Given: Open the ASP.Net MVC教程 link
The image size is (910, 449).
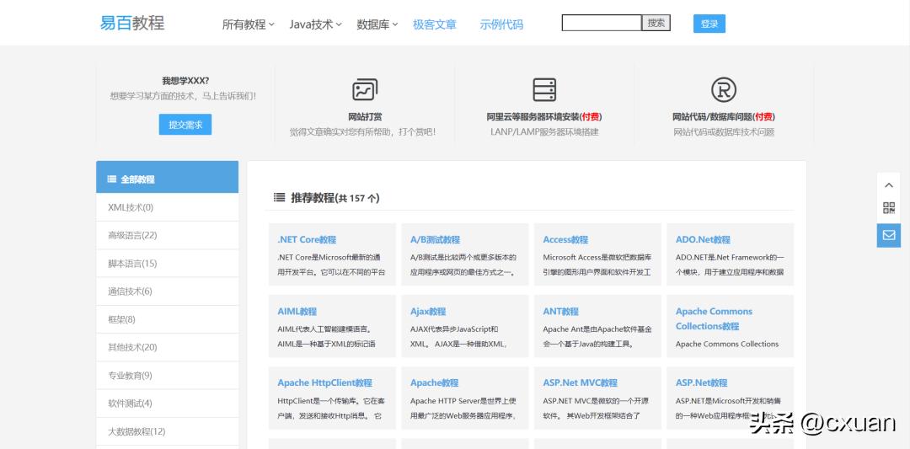Looking at the screenshot, I should 581,382.
